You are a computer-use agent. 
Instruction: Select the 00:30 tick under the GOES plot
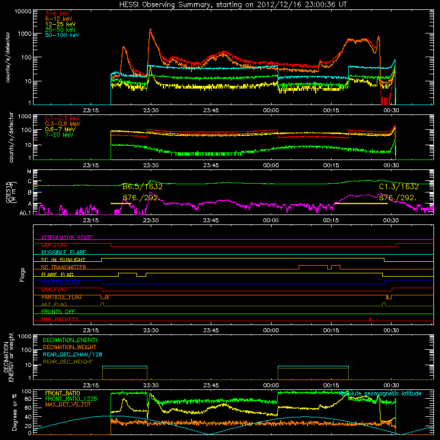tap(391, 221)
